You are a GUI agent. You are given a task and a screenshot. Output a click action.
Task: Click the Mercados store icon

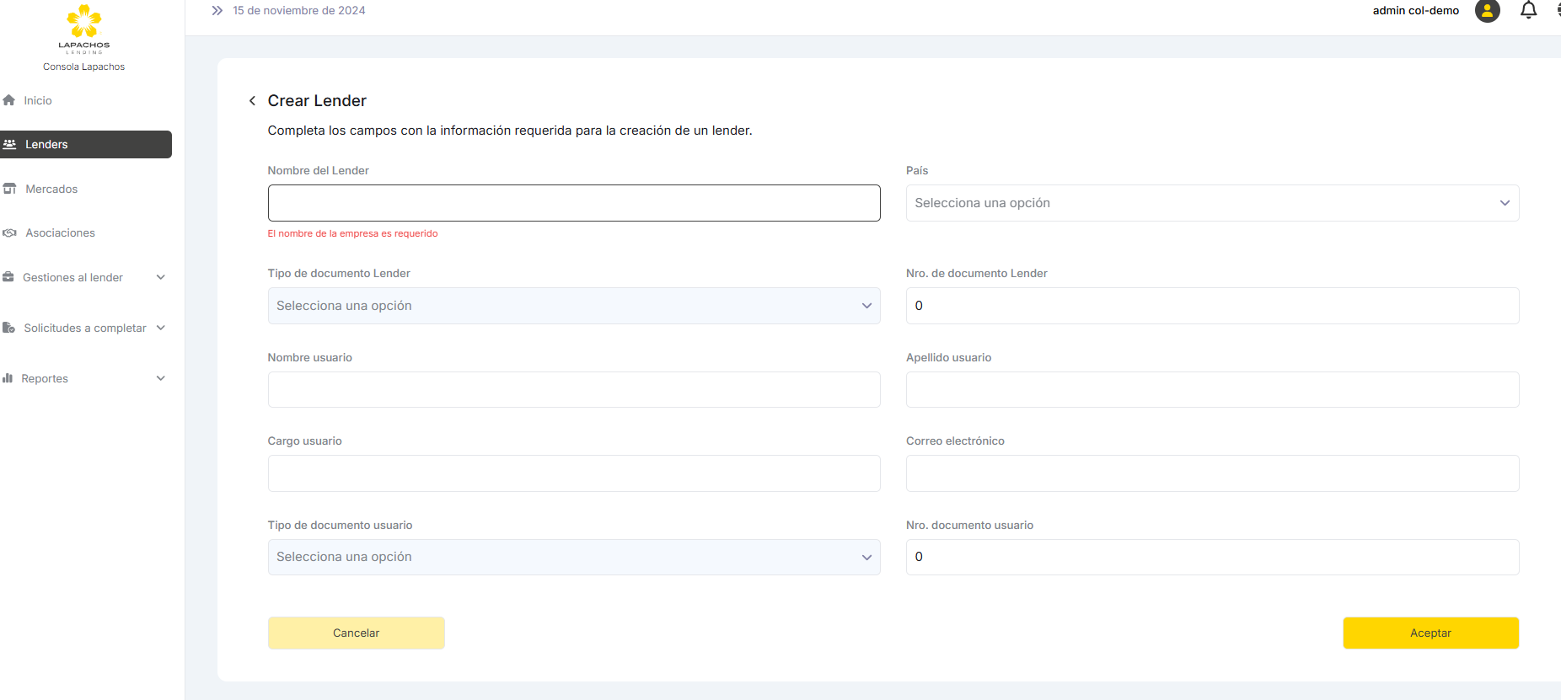coord(10,189)
